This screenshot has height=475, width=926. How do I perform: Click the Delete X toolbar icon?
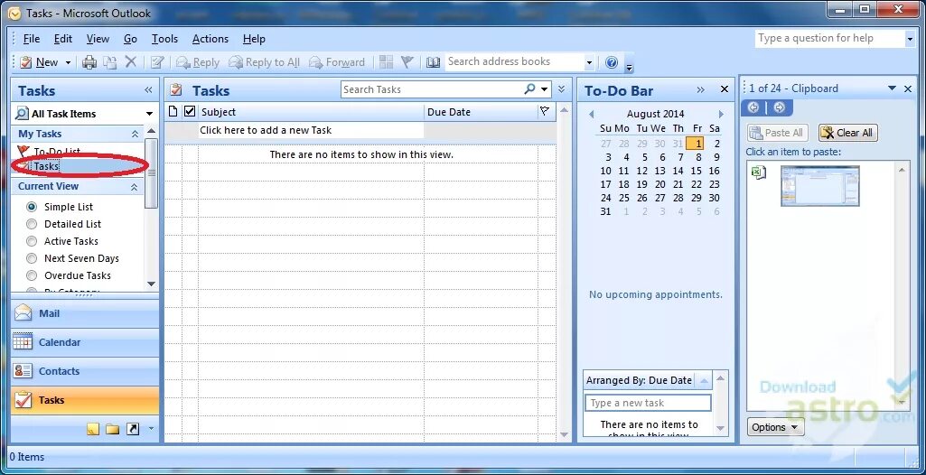point(130,62)
